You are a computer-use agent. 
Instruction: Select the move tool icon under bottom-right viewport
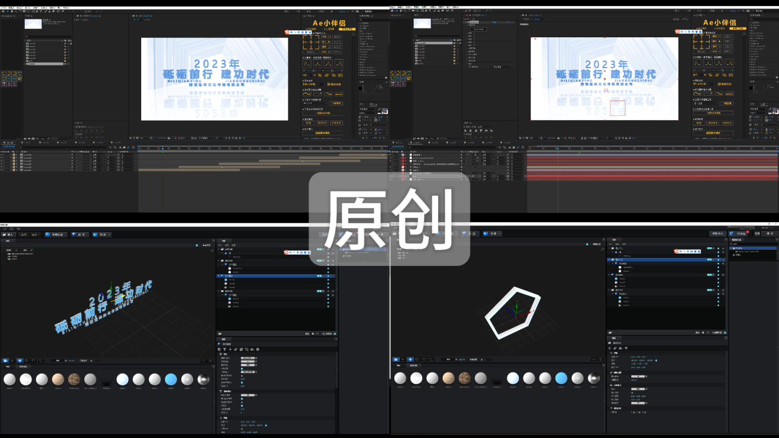click(411, 359)
